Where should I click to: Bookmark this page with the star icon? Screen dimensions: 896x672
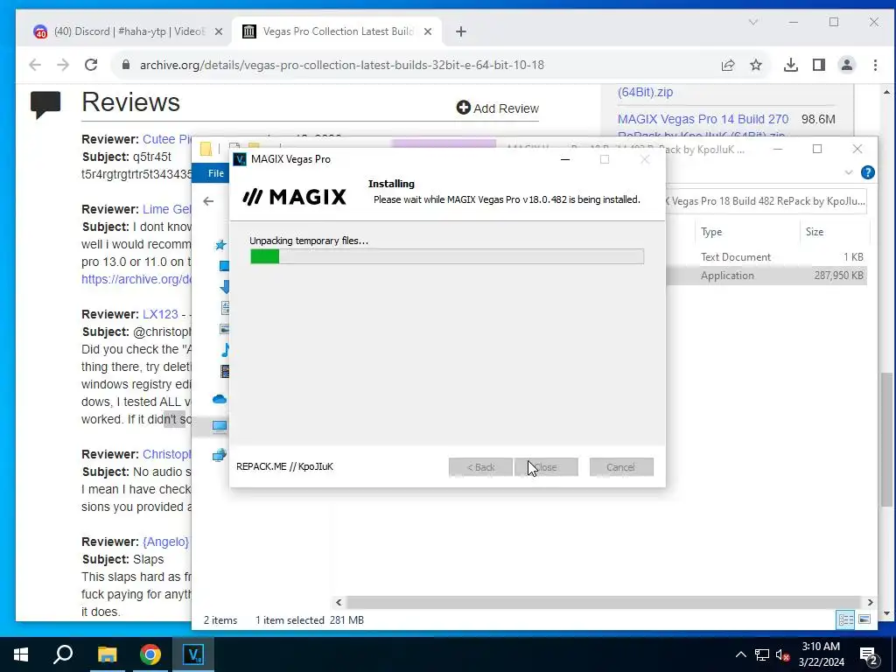point(756,65)
